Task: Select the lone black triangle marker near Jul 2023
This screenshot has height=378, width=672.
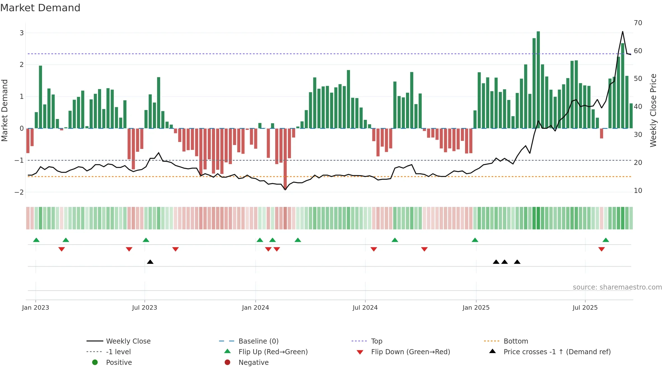Action: click(150, 262)
